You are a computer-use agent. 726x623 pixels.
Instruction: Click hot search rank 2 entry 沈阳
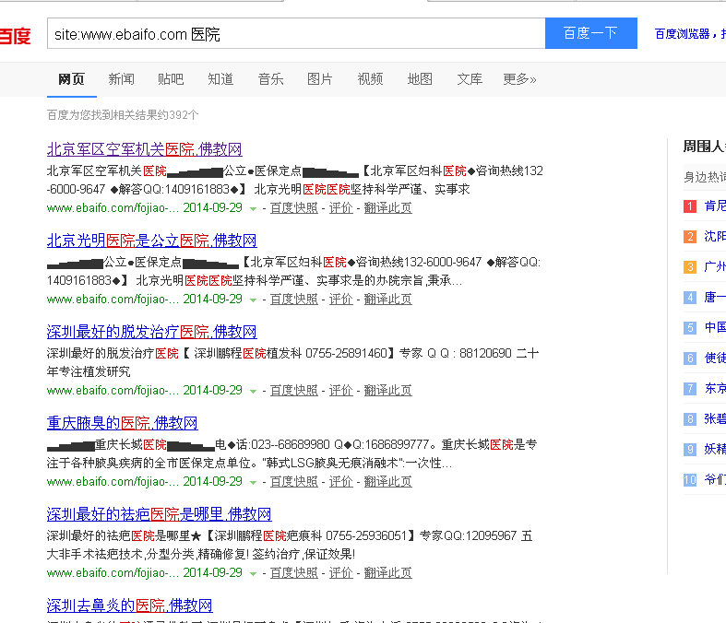coord(715,236)
